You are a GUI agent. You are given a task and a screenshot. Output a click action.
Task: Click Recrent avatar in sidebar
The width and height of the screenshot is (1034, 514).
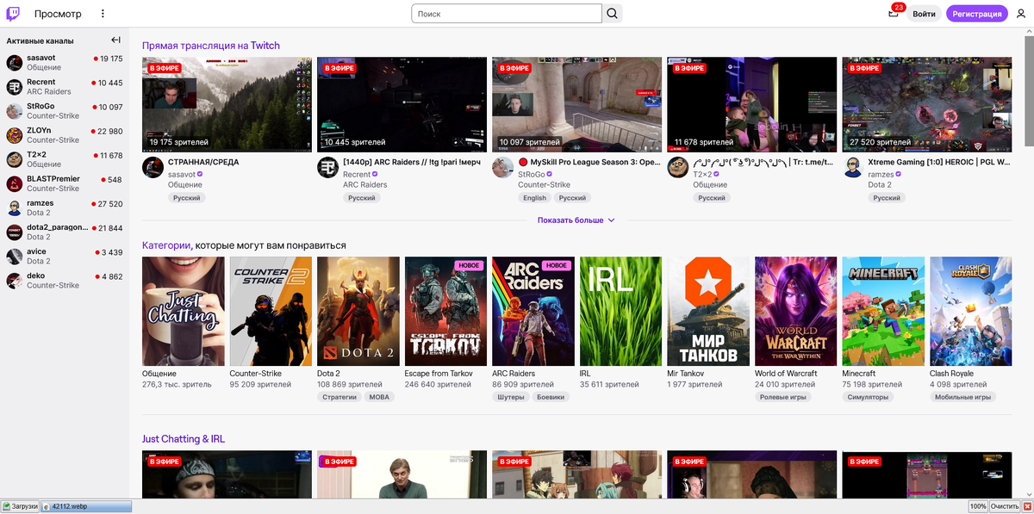pos(15,87)
